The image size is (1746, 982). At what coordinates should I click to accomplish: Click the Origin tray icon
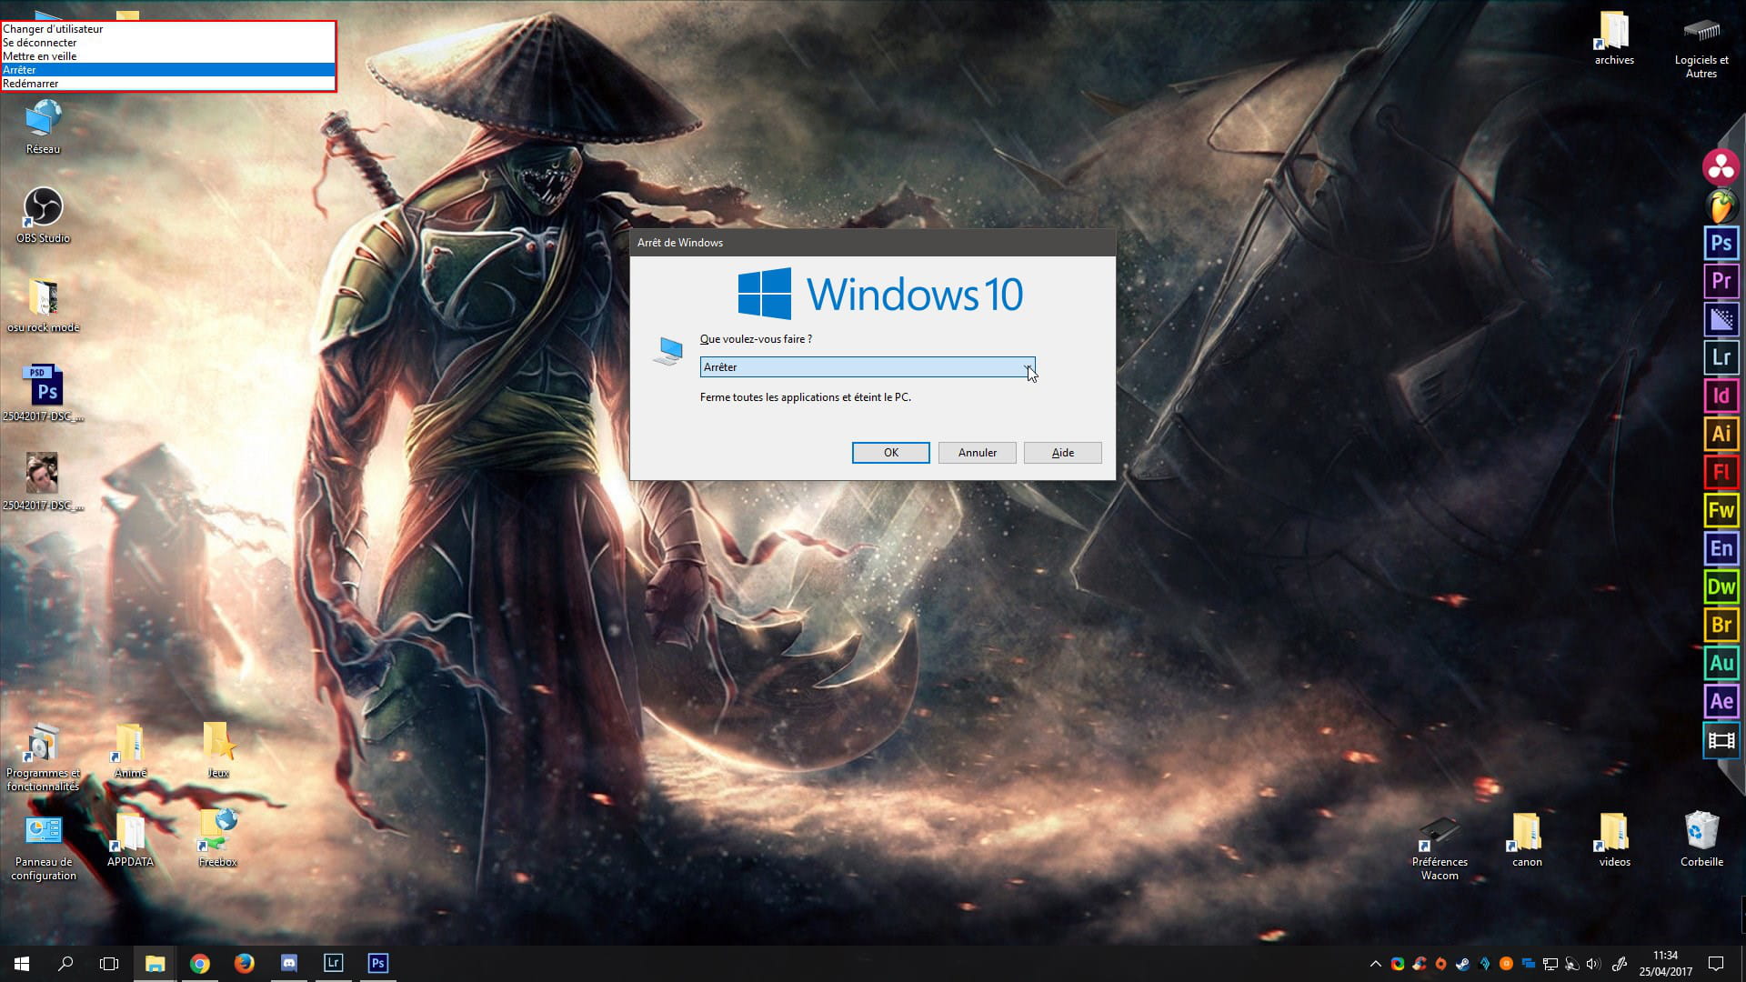pos(1440,964)
